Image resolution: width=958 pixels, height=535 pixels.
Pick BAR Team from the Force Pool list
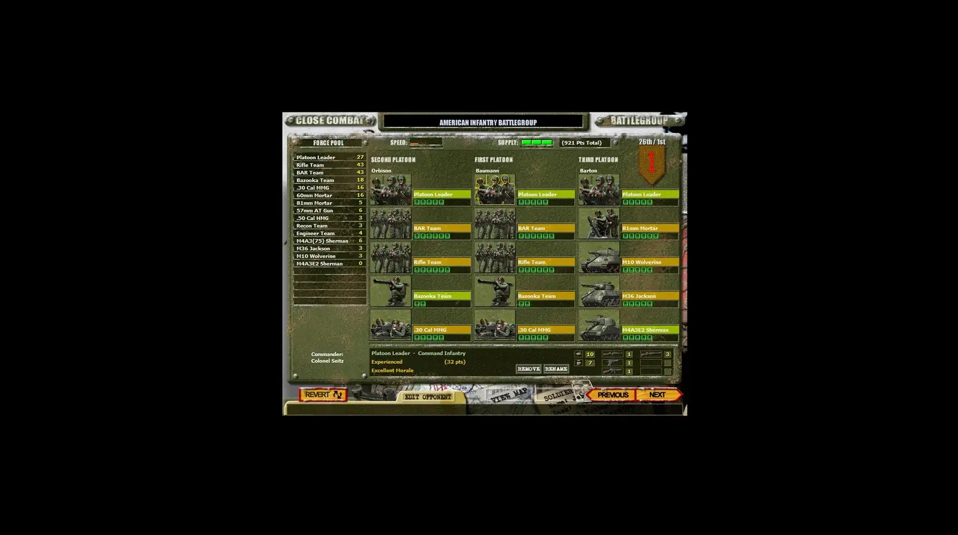[x=329, y=172]
